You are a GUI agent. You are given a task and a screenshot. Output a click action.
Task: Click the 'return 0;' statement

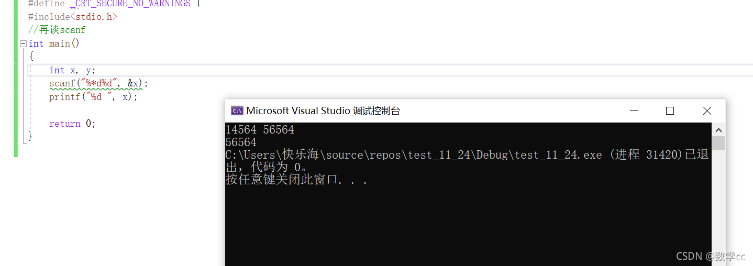tap(72, 124)
